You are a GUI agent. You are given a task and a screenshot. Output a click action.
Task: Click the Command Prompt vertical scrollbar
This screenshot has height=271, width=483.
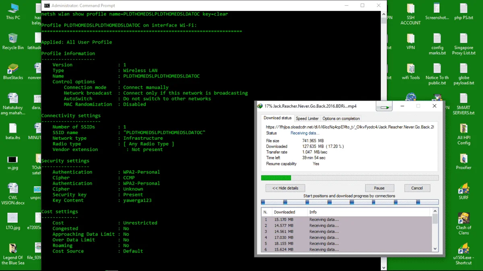pos(384,141)
